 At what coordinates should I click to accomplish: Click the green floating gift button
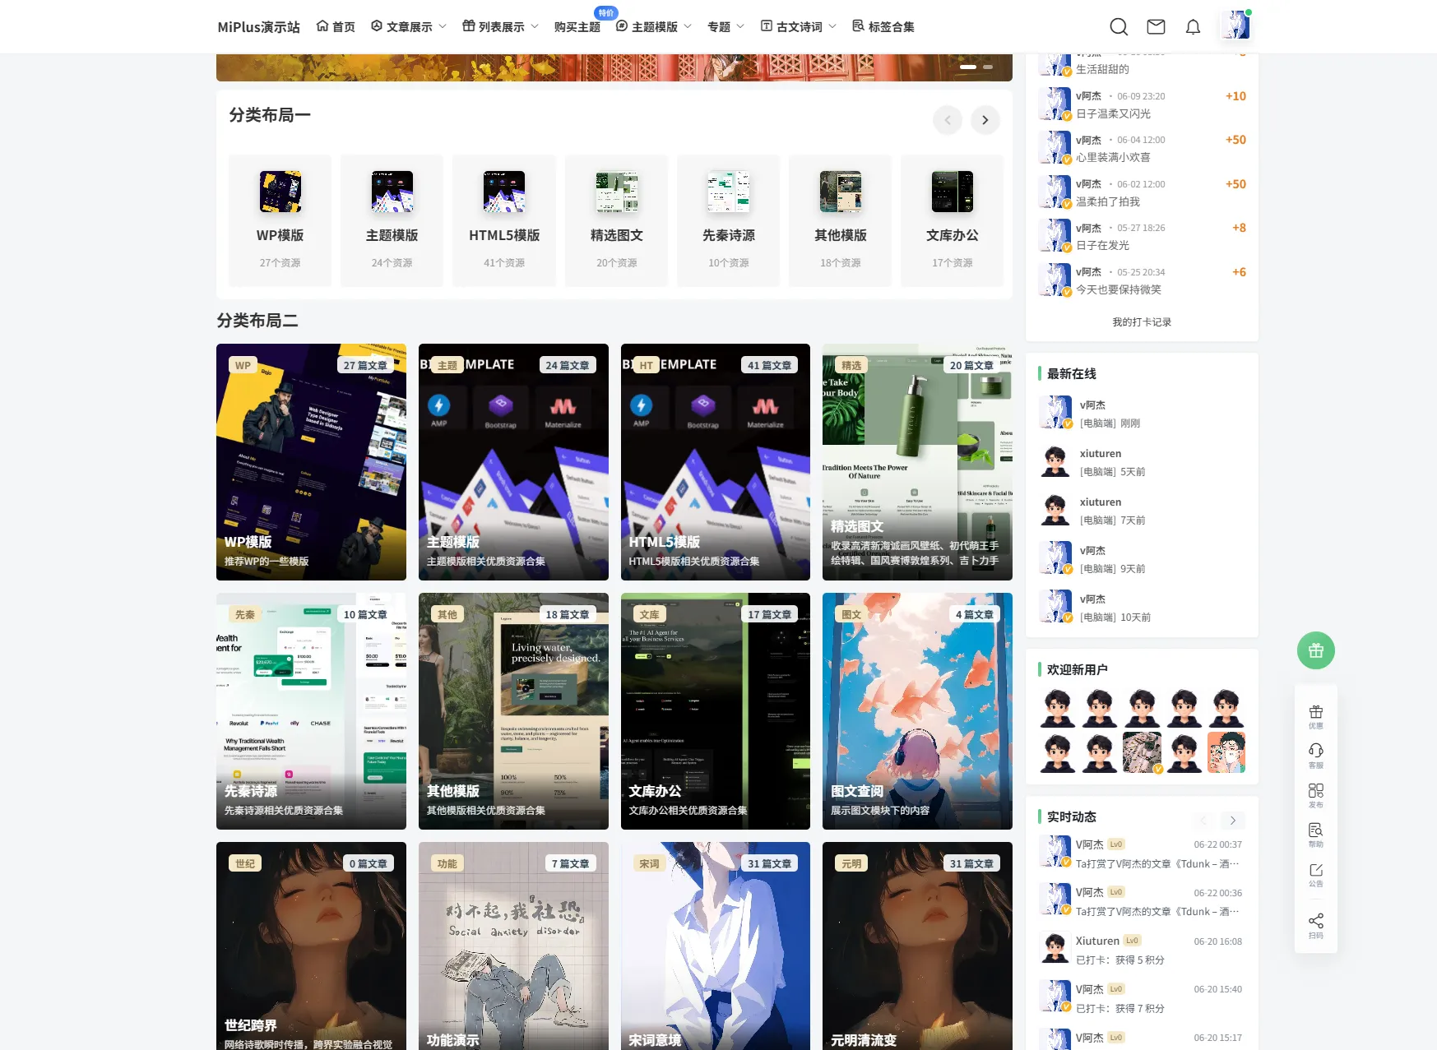tap(1316, 650)
